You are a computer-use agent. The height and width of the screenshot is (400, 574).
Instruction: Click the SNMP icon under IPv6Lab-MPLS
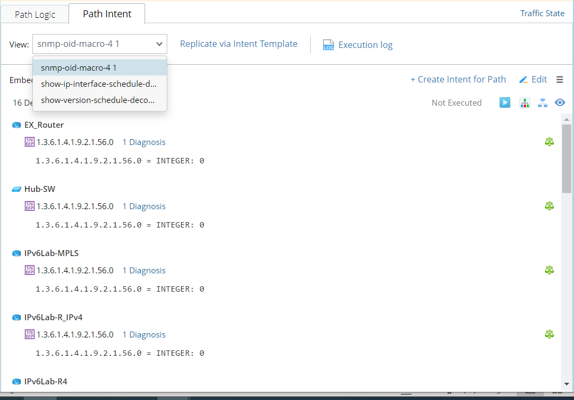(29, 270)
